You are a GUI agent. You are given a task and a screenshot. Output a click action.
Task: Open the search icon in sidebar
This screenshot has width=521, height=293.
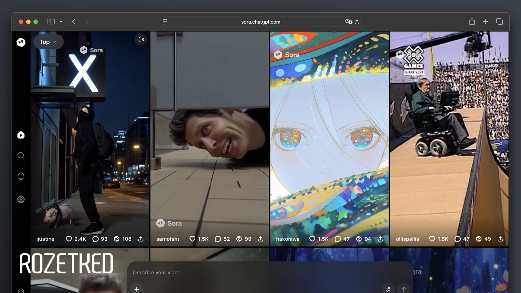coord(21,156)
